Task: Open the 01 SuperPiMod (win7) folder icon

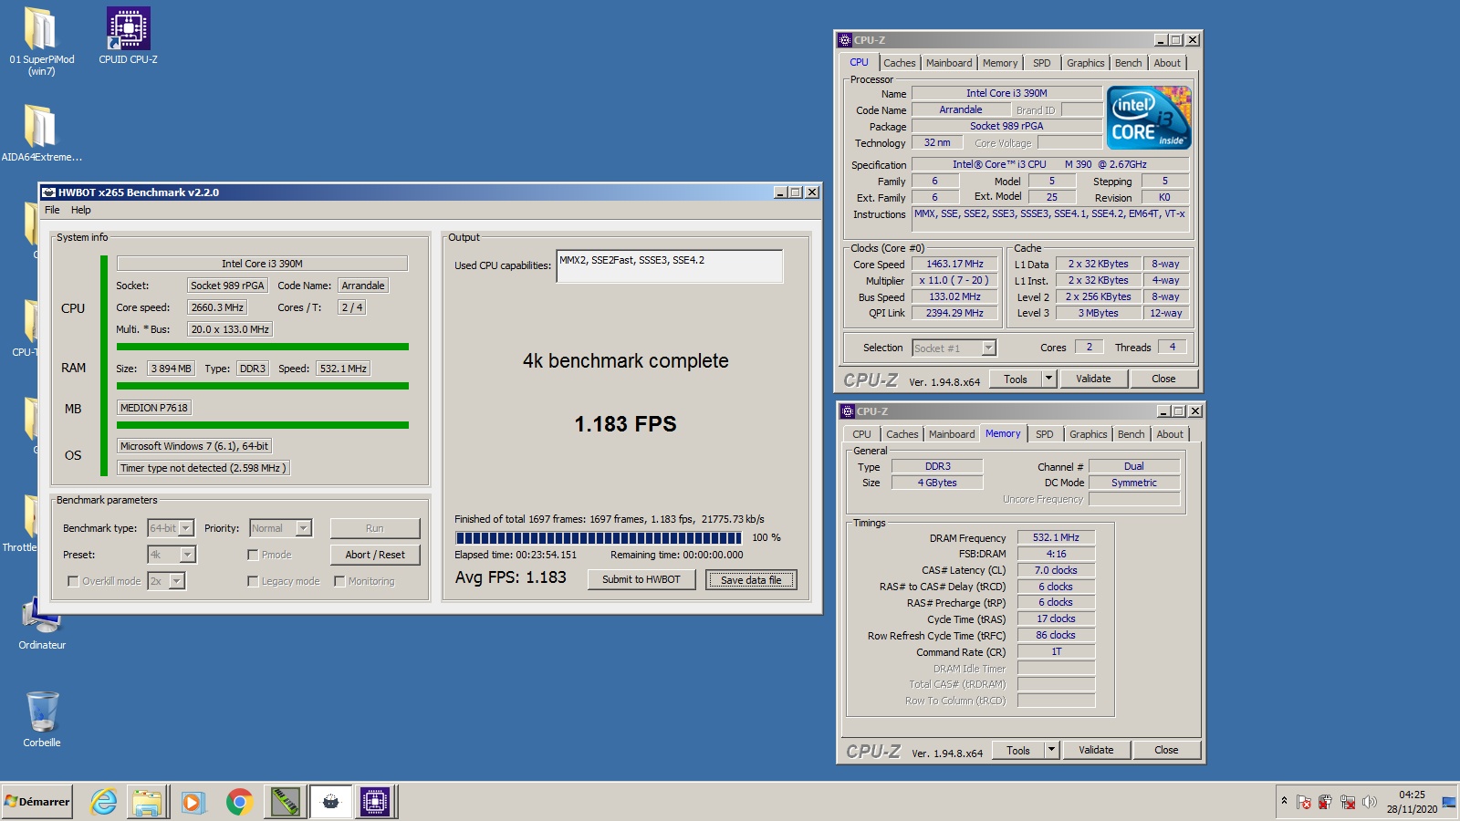Action: (x=41, y=41)
